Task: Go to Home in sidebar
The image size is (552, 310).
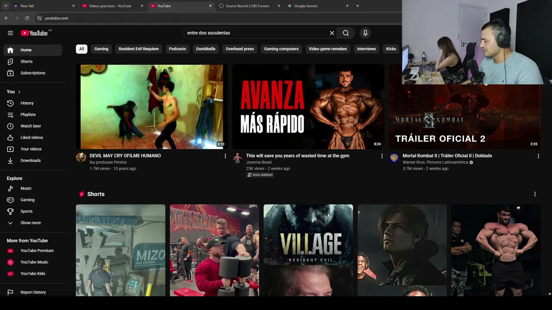Action: pyautogui.click(x=33, y=50)
